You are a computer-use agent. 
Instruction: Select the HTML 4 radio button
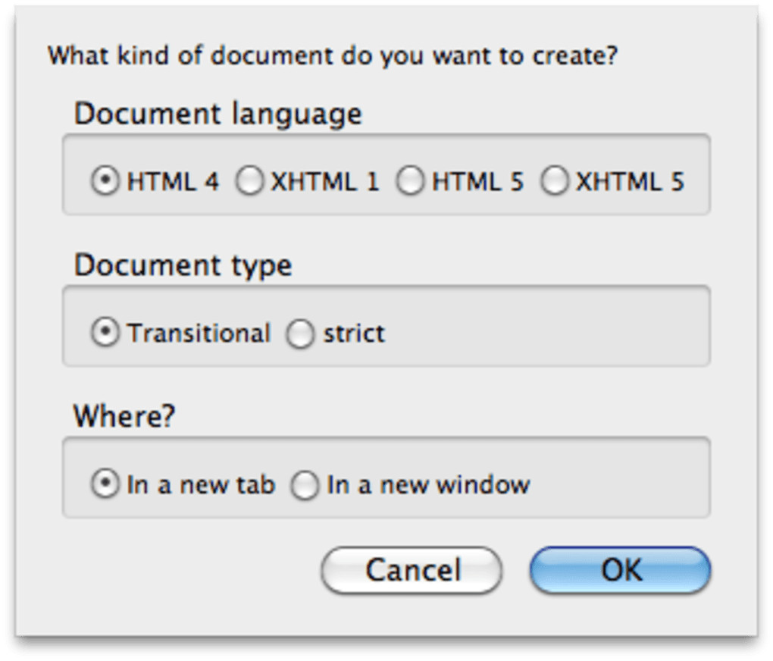[105, 182]
